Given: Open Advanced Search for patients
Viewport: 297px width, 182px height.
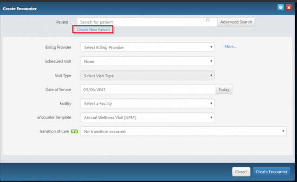Looking at the screenshot, I should click(236, 22).
